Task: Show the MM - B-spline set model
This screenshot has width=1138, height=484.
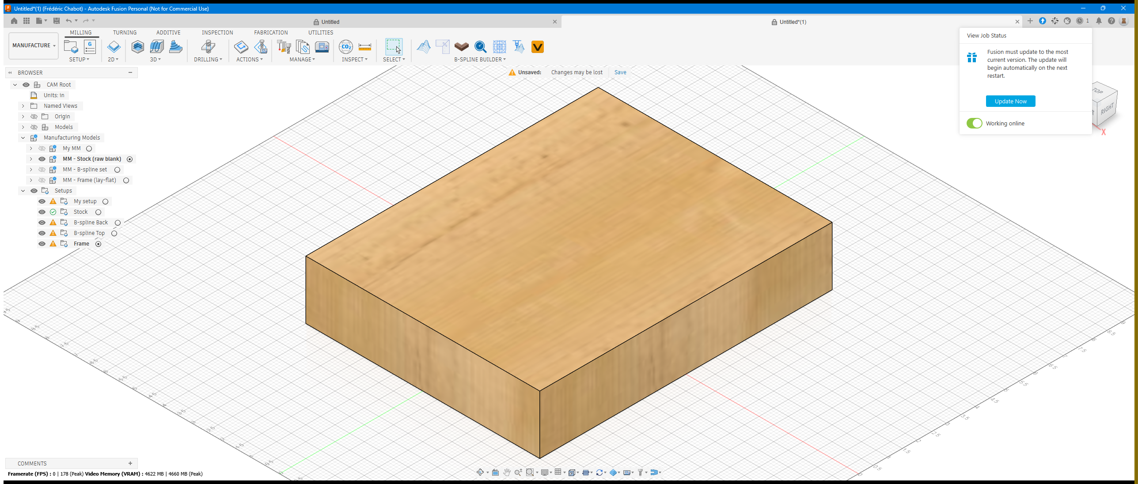Action: (42, 170)
